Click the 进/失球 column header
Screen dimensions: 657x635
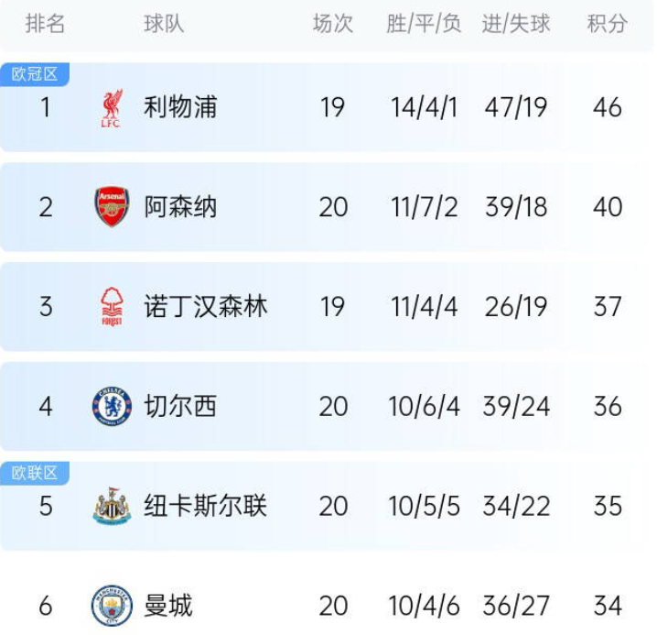coord(516,25)
